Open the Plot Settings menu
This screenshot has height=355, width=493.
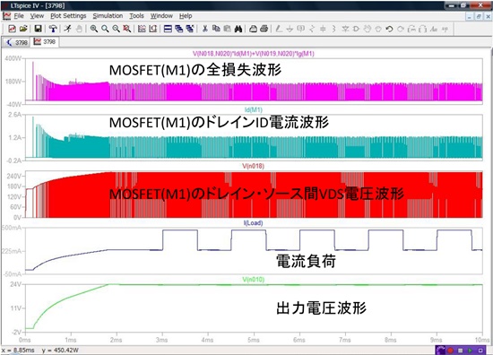68,16
